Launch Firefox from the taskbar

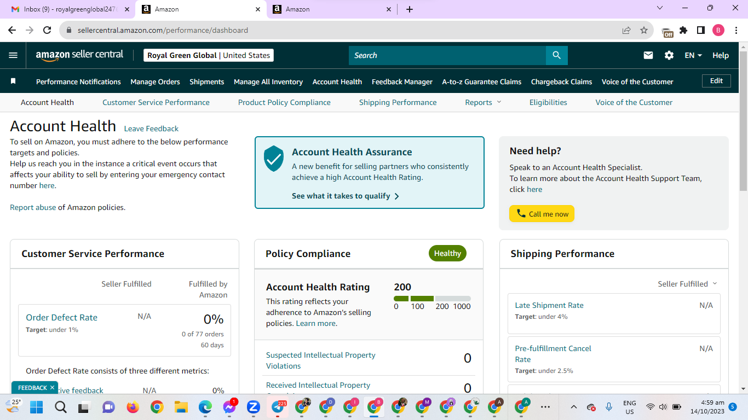(133, 407)
